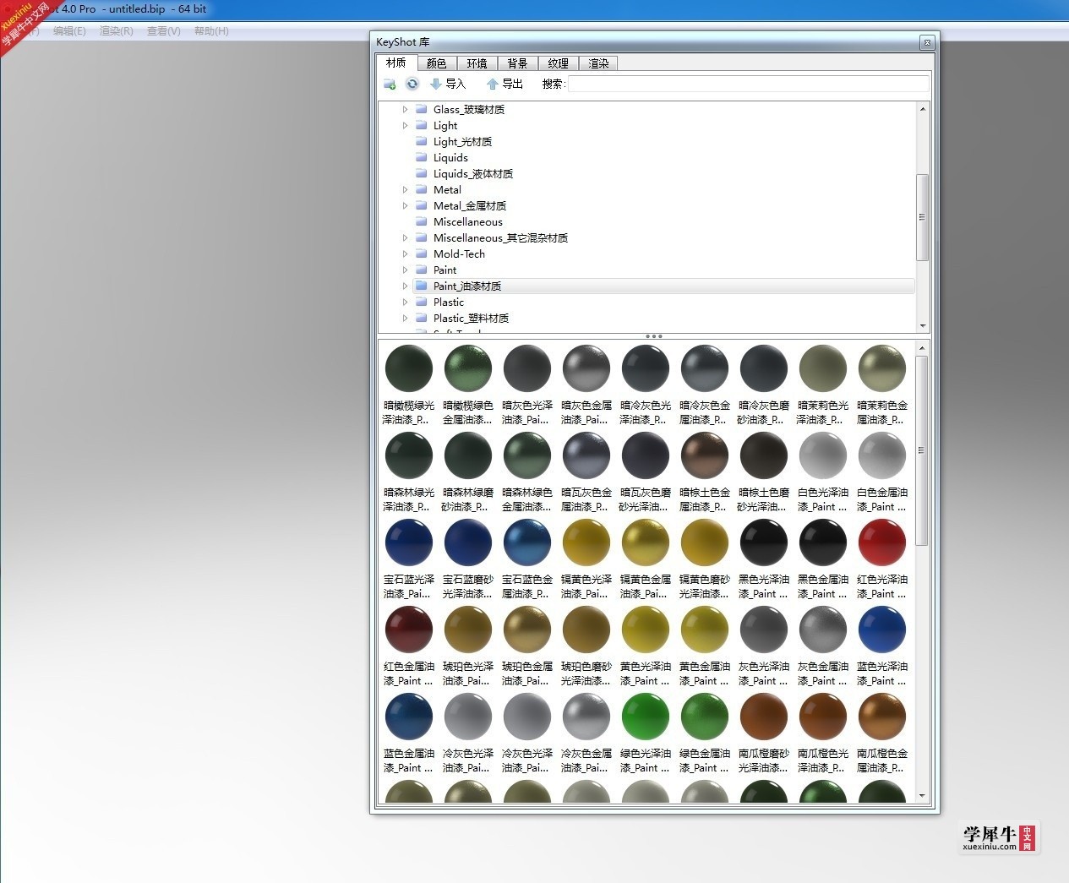Pick the 暗灰色光泽油漆 material sphere
The width and height of the screenshot is (1069, 883).
[527, 368]
